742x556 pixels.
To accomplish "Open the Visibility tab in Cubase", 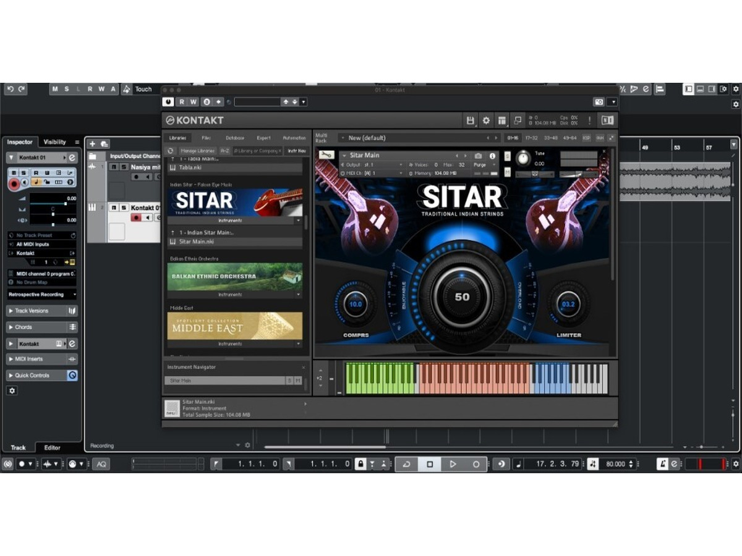I will [x=54, y=142].
